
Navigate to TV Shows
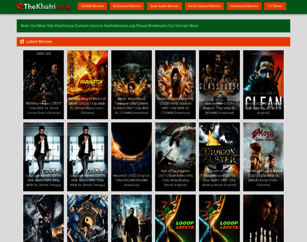coord(275,6)
